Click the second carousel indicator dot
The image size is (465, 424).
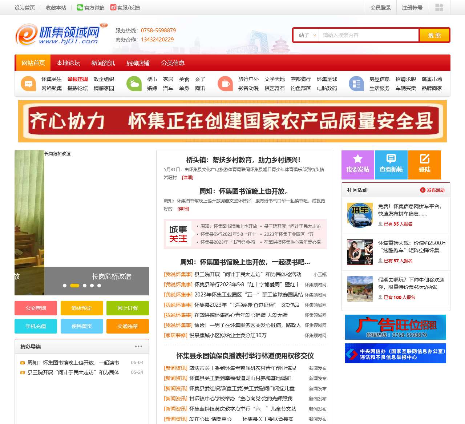click(74, 286)
